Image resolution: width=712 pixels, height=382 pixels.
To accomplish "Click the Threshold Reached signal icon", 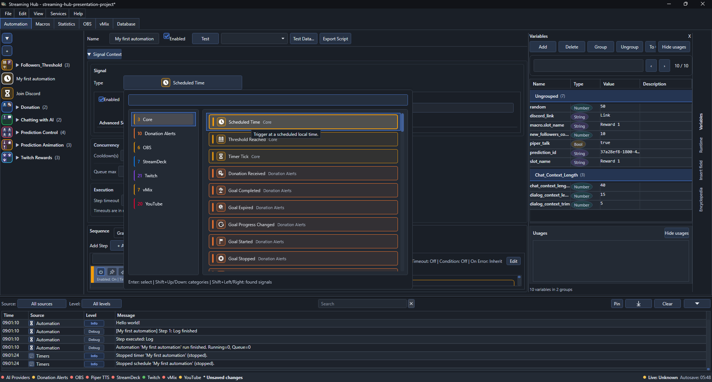I will coord(221,139).
